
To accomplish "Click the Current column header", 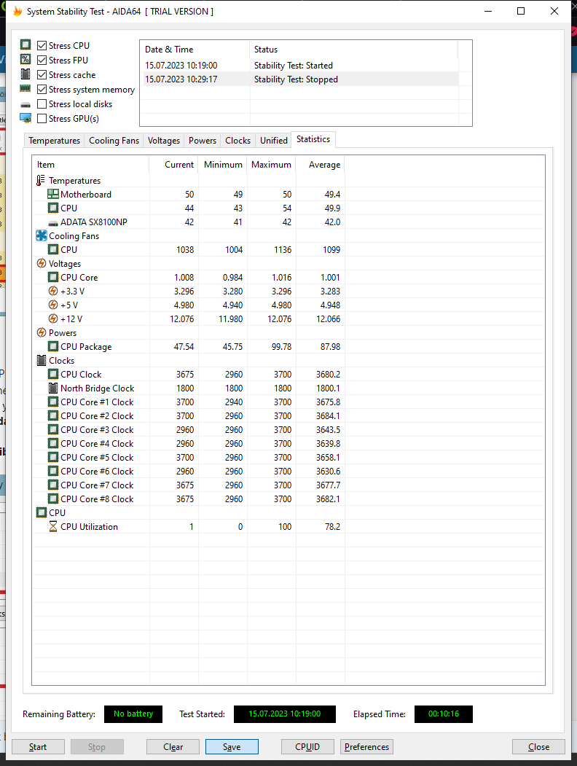I will (x=174, y=165).
